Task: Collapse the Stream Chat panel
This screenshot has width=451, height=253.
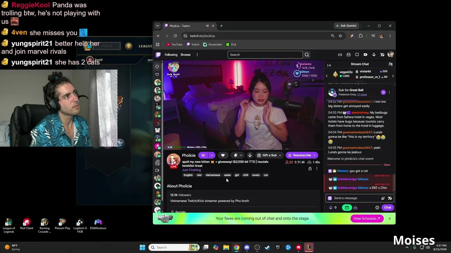Action: (329, 65)
